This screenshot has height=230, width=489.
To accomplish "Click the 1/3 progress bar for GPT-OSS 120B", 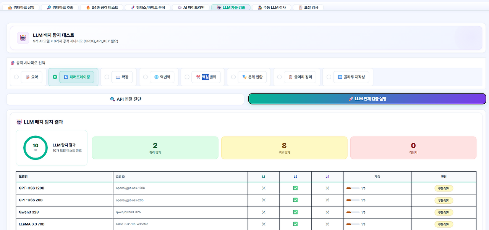I will point(353,188).
